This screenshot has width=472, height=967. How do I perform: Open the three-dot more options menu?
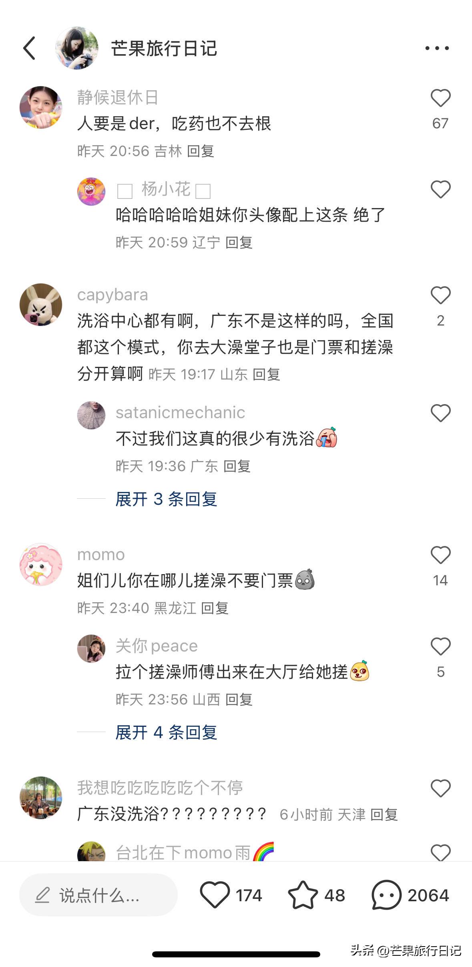[x=437, y=48]
